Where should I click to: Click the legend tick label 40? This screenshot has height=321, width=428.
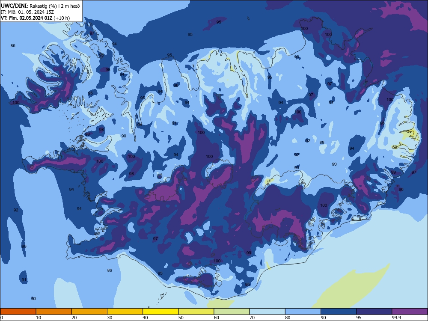coord(146,318)
